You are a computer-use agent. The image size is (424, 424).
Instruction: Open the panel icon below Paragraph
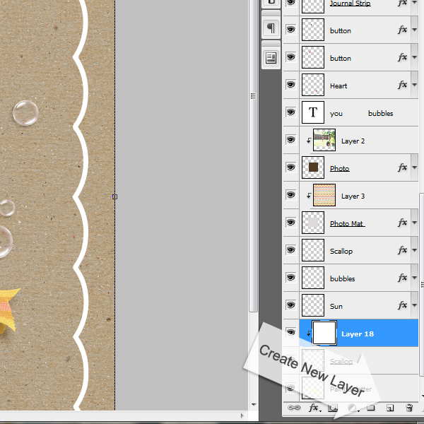[x=271, y=58]
